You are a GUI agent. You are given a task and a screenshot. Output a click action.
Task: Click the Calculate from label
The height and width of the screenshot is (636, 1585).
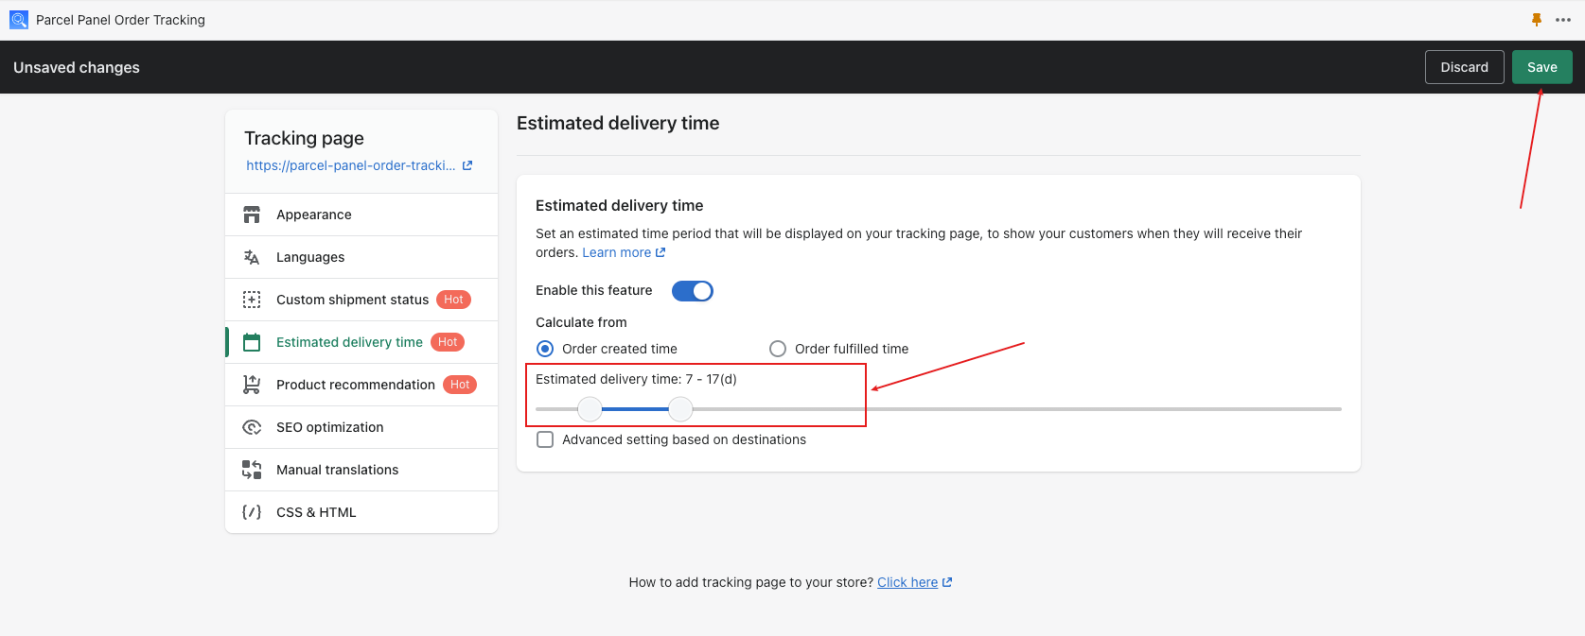point(581,322)
